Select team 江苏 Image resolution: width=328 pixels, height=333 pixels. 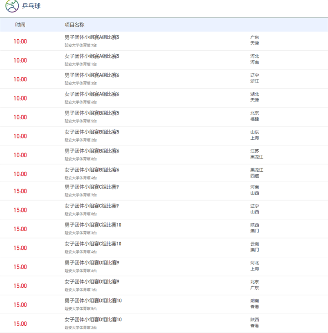[x=255, y=151]
